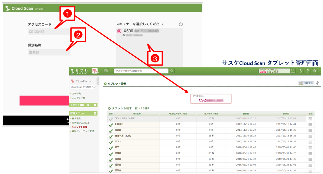This screenshot has height=174, width=323.
Task: Toggle in-use checkmark on the 2018/03/31 14:20 row
Action: coord(111,154)
